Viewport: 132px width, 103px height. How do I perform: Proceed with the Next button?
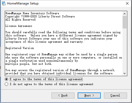point(89,95)
